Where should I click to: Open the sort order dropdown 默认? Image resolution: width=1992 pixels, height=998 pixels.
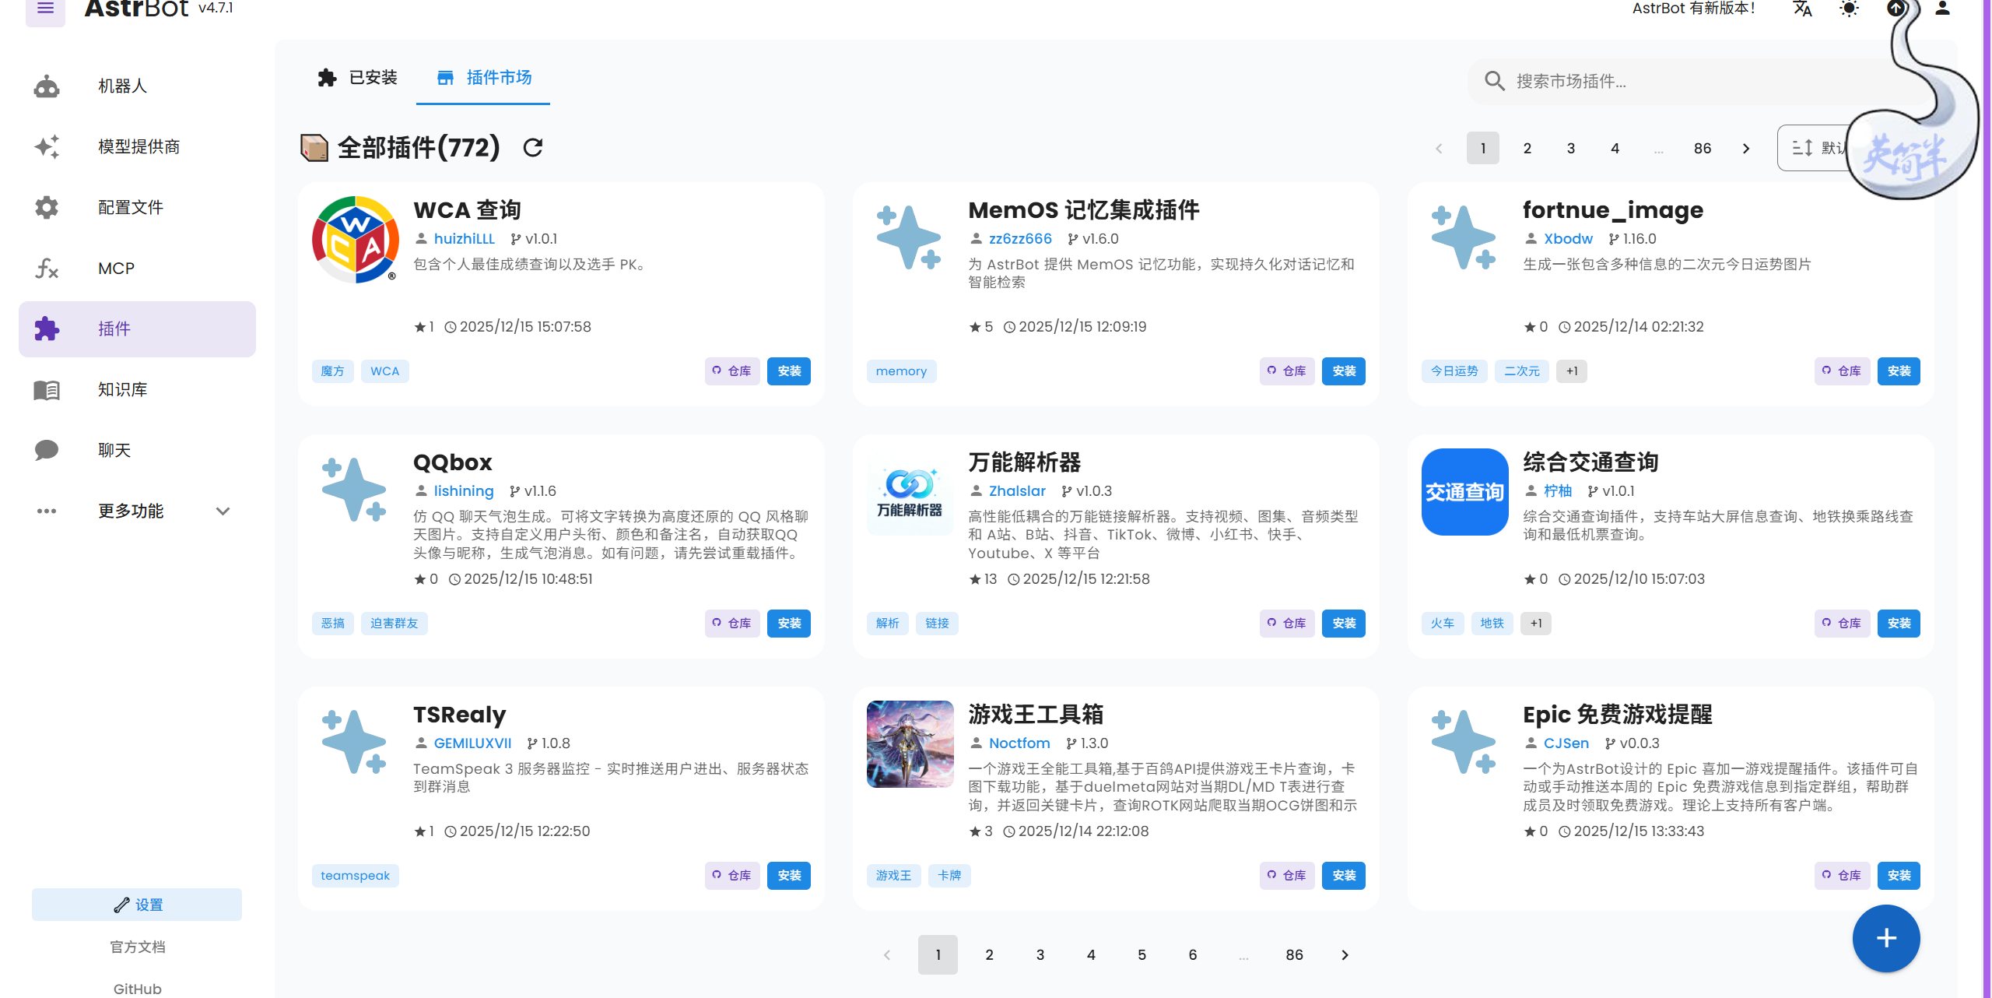(x=1818, y=148)
